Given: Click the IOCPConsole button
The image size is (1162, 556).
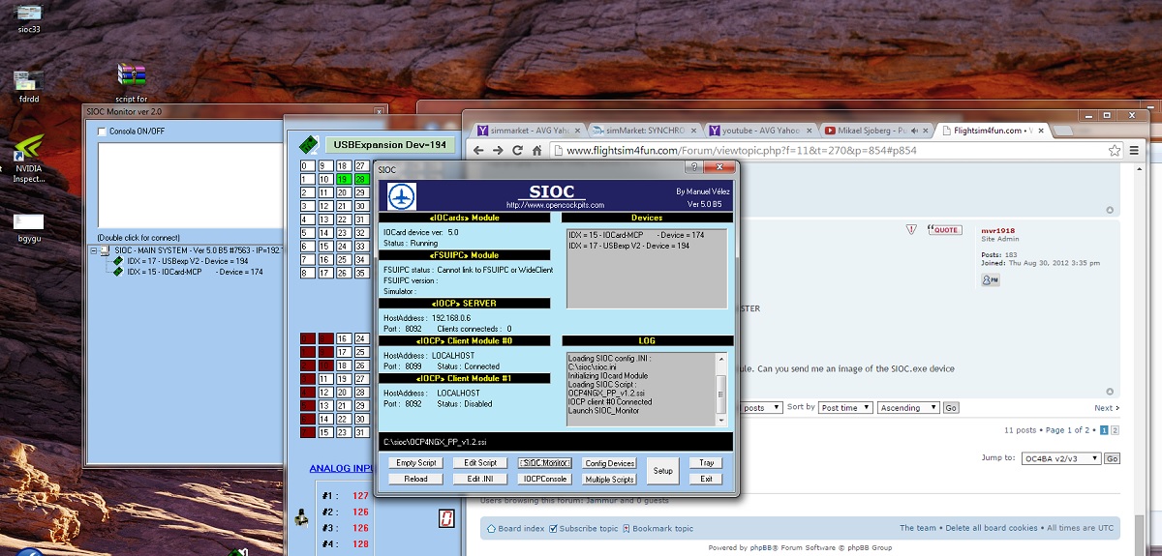Looking at the screenshot, I should 544,479.
